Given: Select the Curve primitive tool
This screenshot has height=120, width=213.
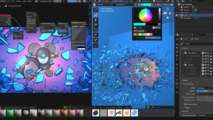Looking at the screenshot, I should [x=96, y=45].
